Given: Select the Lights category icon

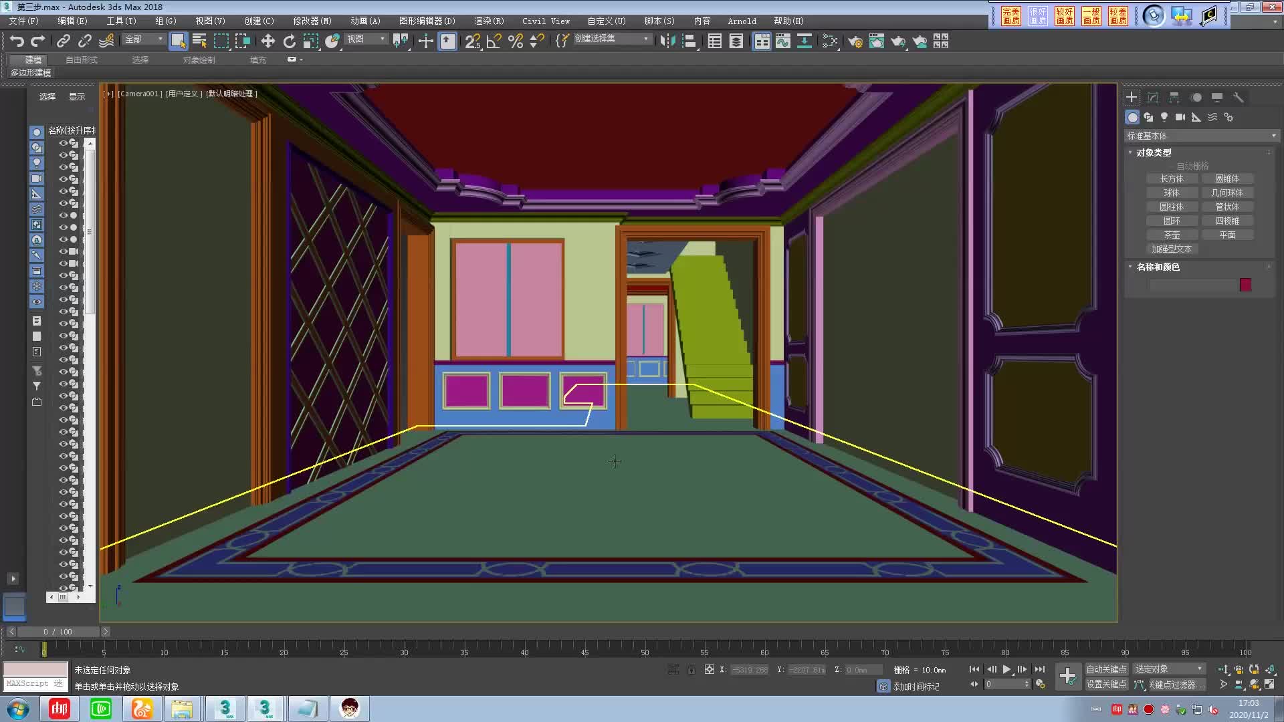Looking at the screenshot, I should pyautogui.click(x=1164, y=117).
